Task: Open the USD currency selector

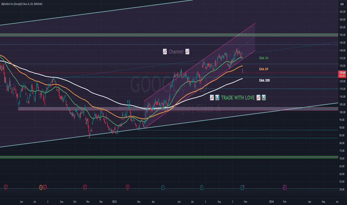Action: [x=342, y=4]
